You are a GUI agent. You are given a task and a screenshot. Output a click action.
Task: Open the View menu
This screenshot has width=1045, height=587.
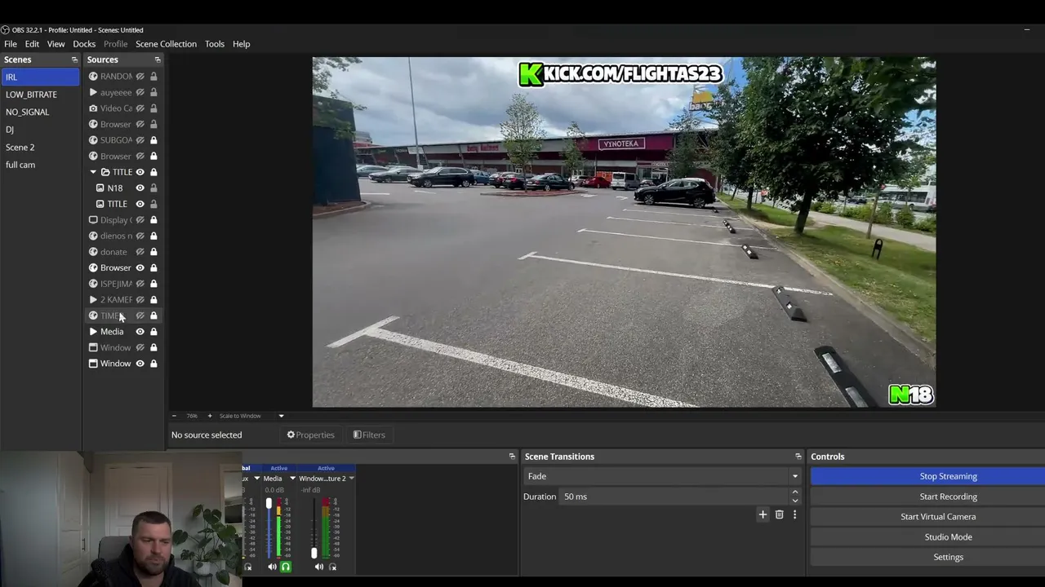56,44
